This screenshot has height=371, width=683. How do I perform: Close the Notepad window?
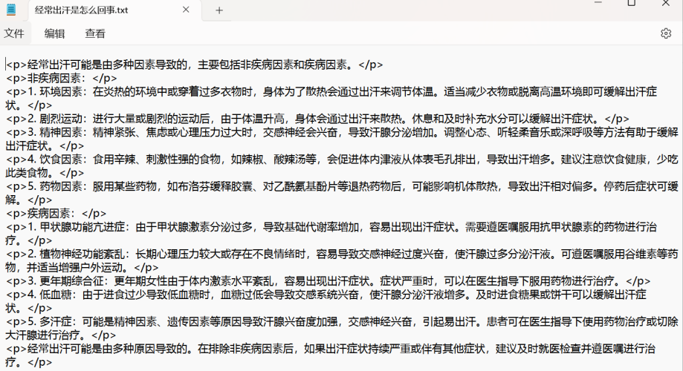pyautogui.click(x=666, y=3)
